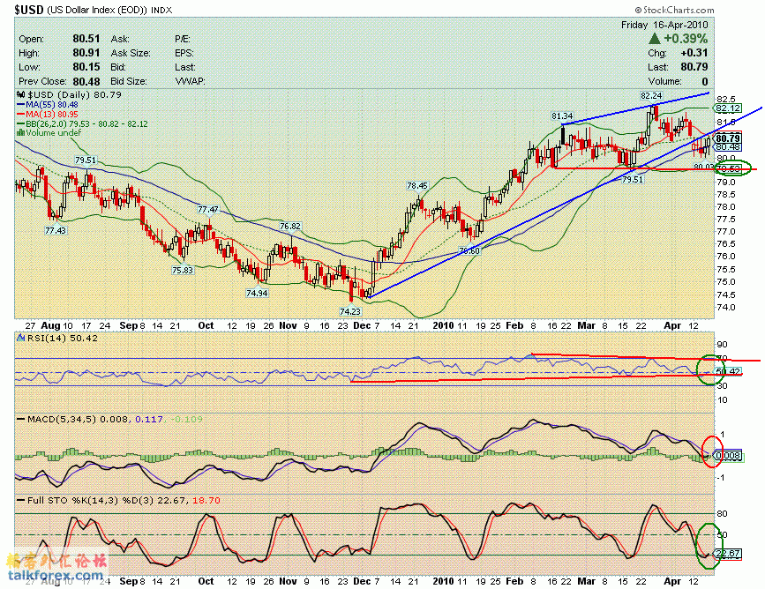This screenshot has width=765, height=589.
Task: Click the RSI(14) 50.42 indicator title
Action: pyautogui.click(x=63, y=338)
